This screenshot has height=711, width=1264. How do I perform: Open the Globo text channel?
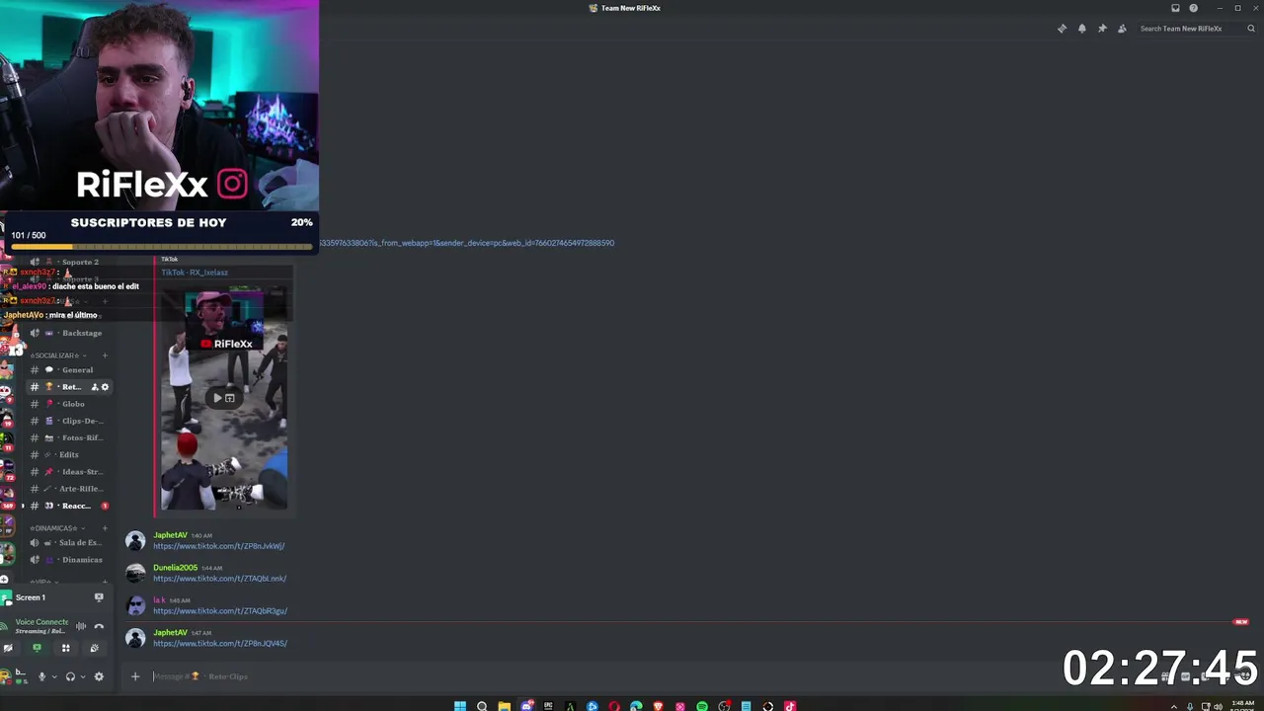(x=69, y=404)
